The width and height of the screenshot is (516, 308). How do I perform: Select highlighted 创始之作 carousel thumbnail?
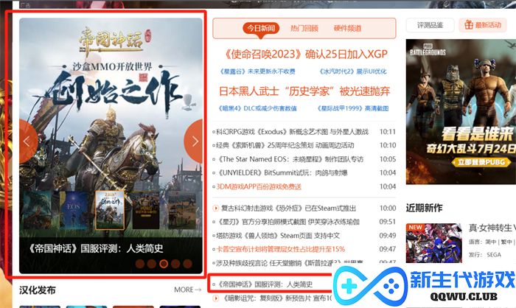coord(110,210)
